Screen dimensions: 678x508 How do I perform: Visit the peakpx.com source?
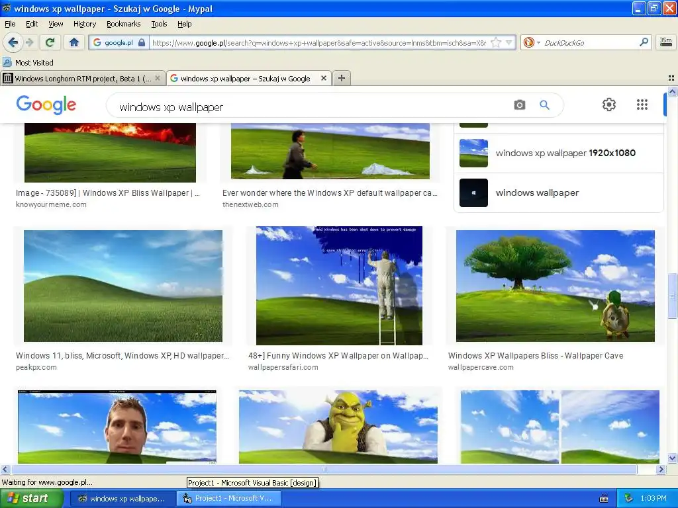pyautogui.click(x=36, y=367)
